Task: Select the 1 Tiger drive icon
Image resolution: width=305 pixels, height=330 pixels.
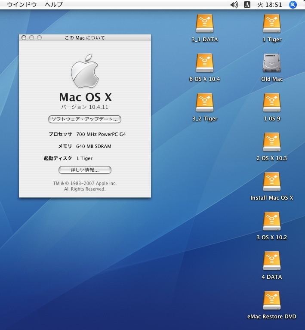Action: coord(272,24)
